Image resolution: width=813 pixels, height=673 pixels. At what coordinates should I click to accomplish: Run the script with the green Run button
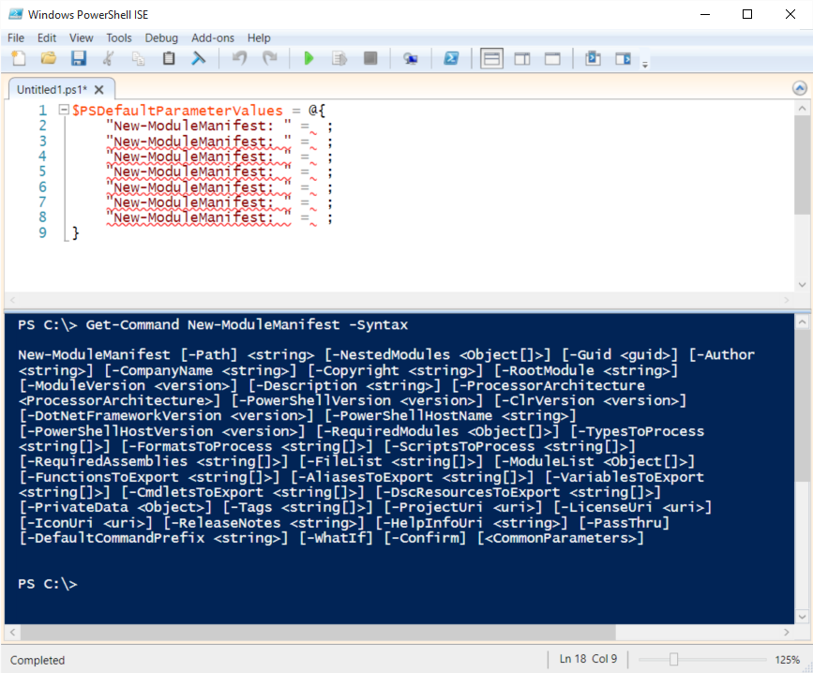(309, 58)
